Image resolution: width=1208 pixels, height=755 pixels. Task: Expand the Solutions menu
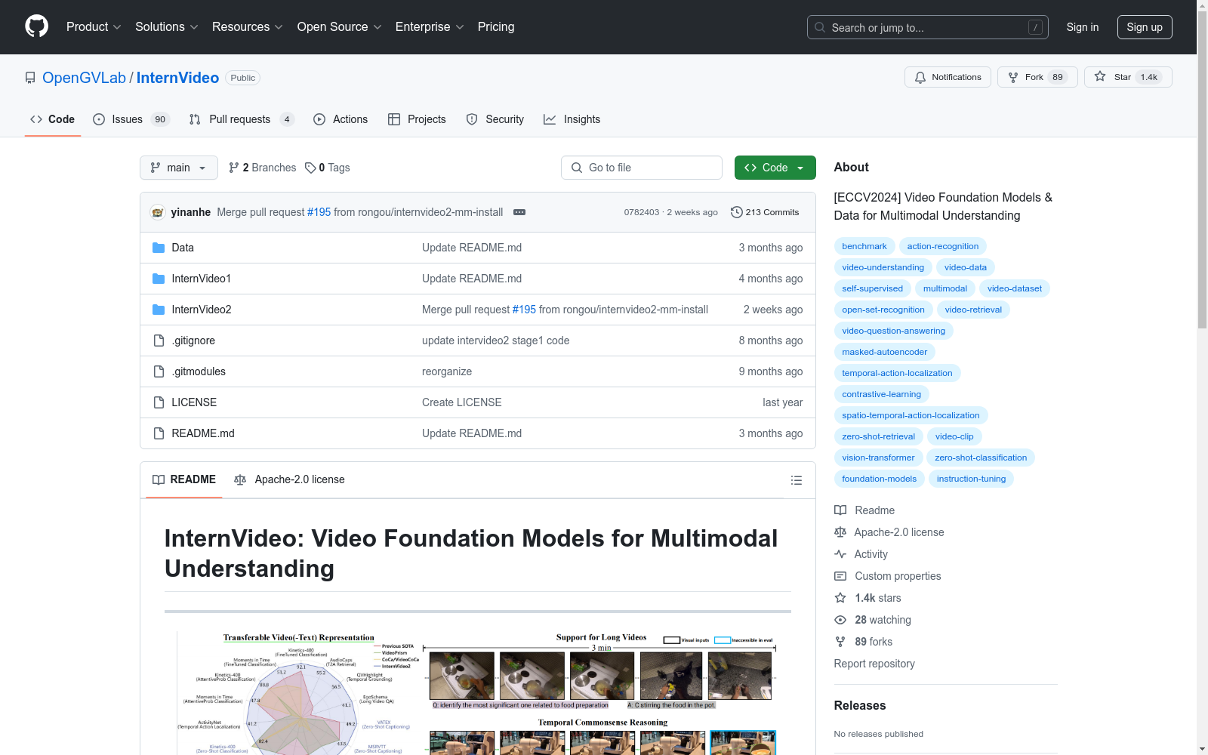[167, 26]
